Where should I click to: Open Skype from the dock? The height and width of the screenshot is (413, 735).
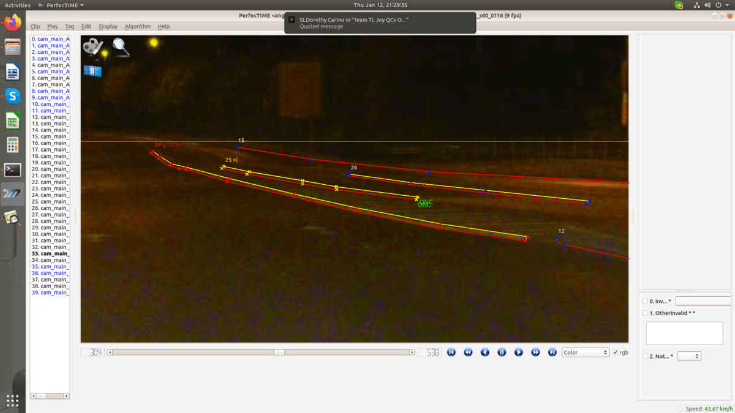coord(12,96)
